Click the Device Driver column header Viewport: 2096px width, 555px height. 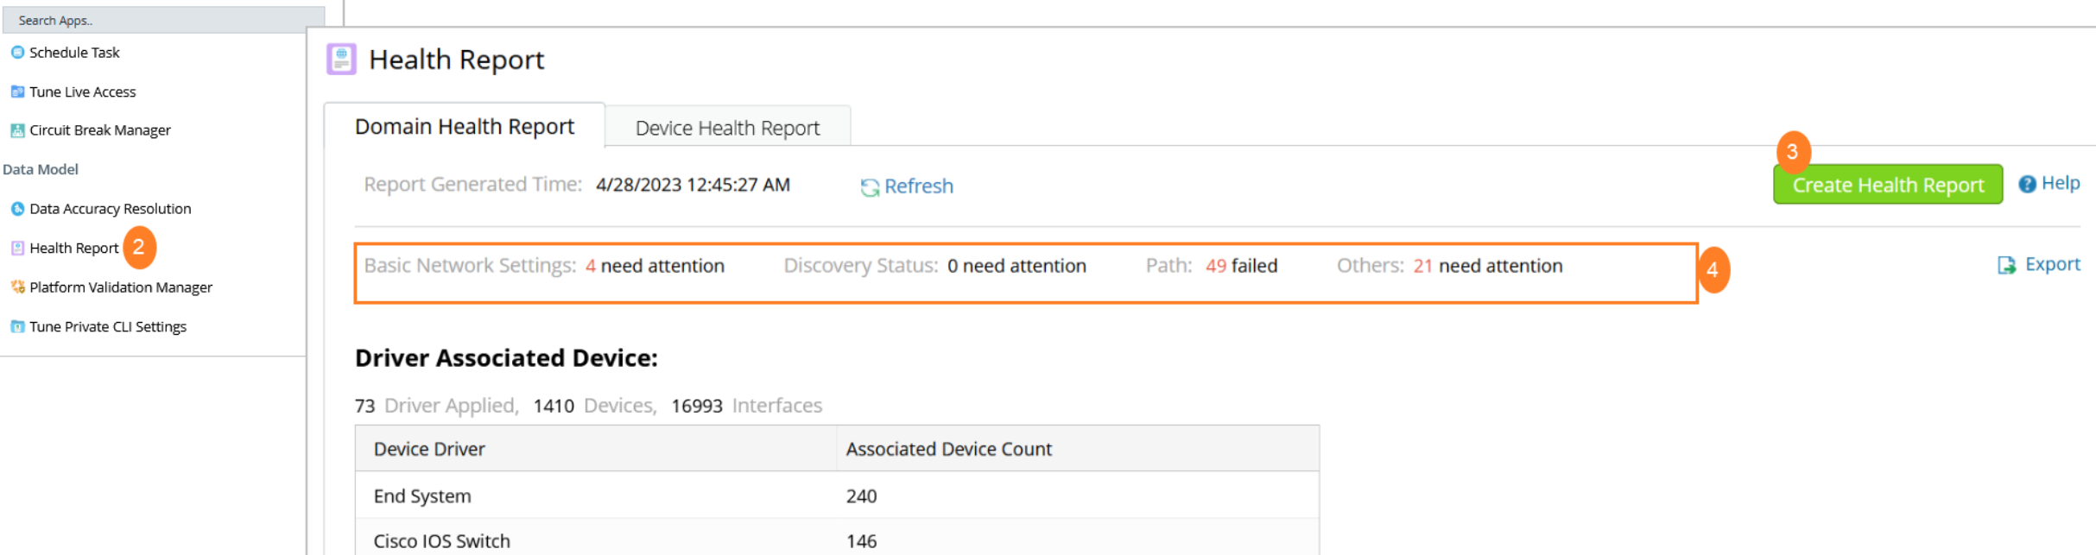[x=429, y=449]
